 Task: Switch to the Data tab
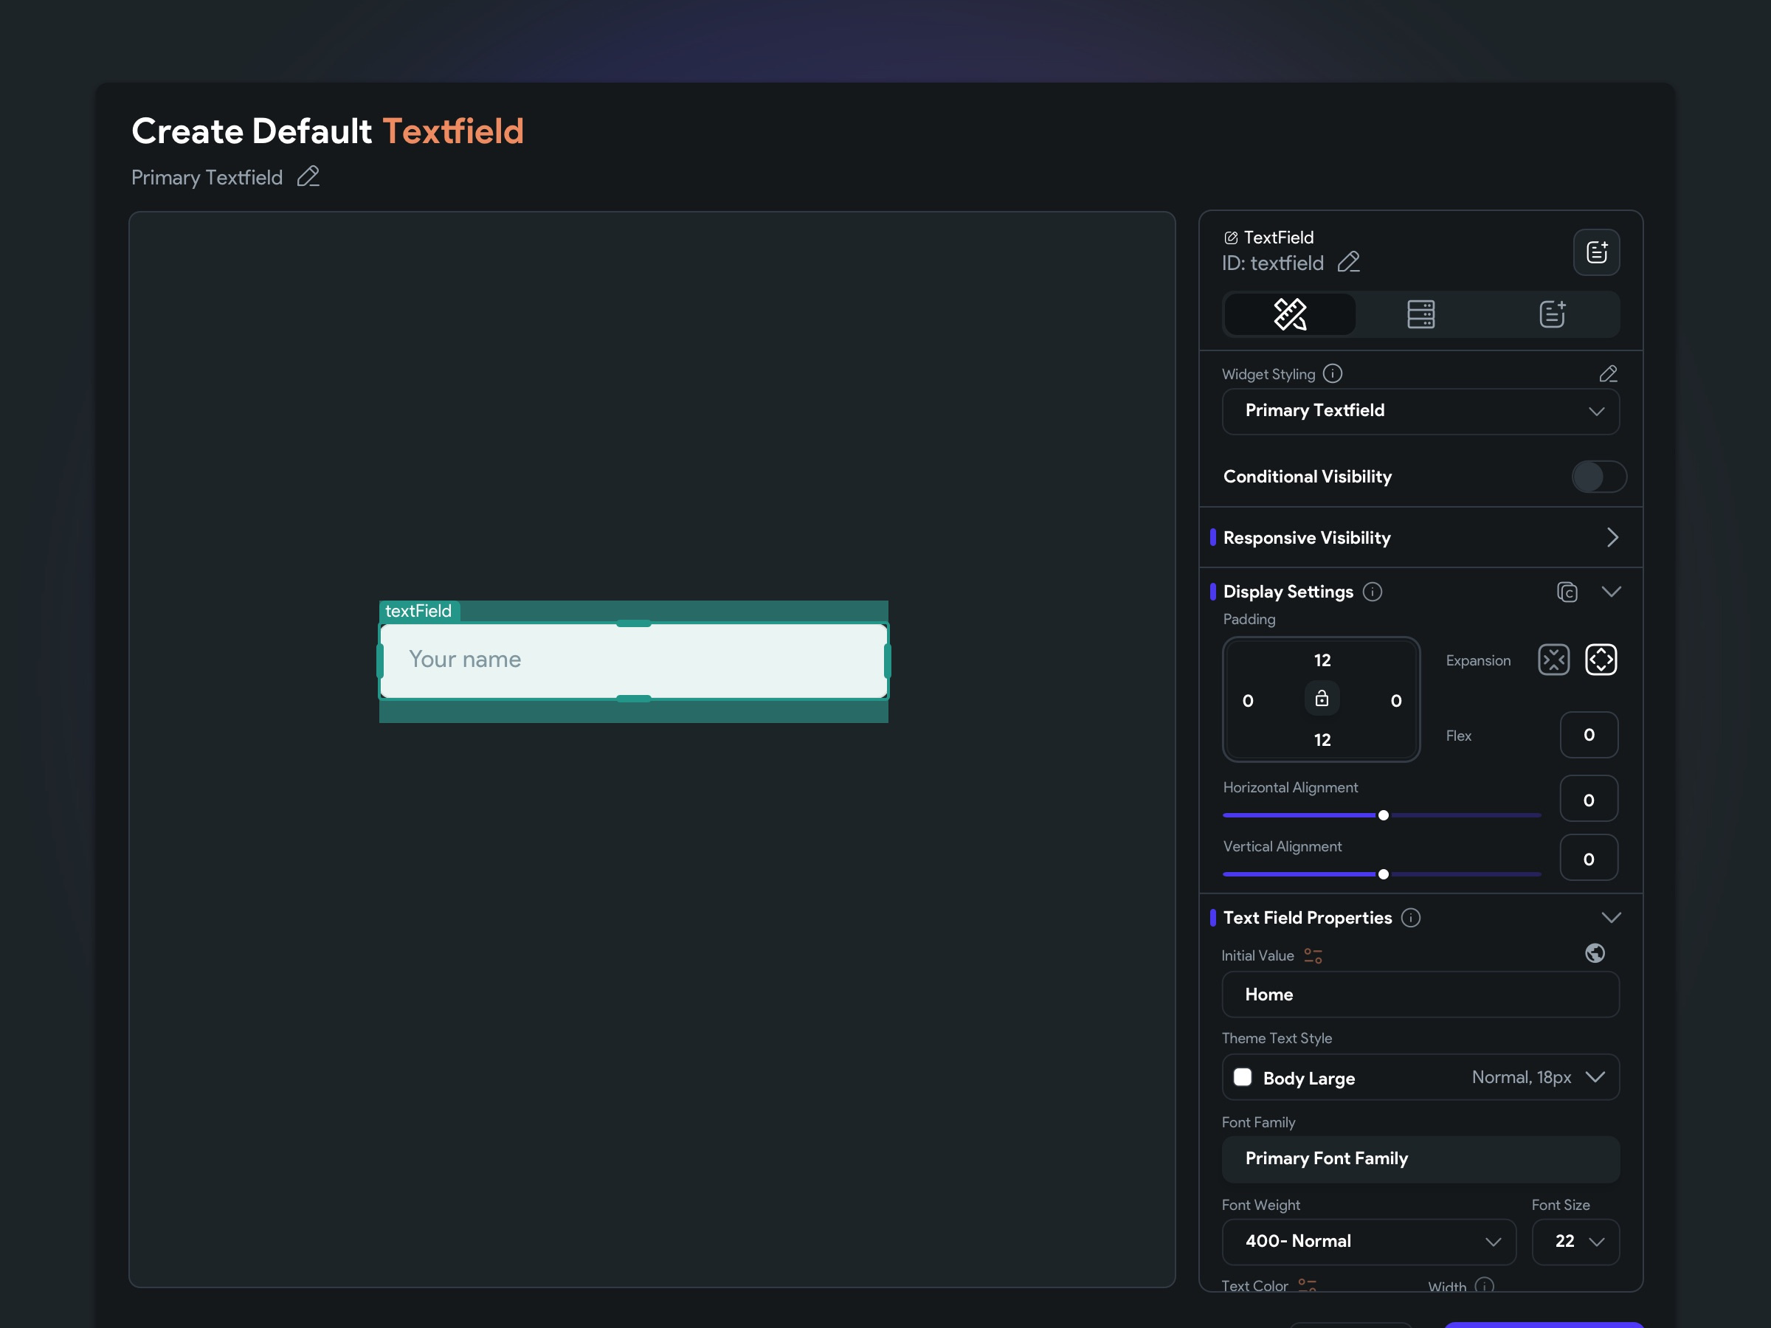[1421, 314]
